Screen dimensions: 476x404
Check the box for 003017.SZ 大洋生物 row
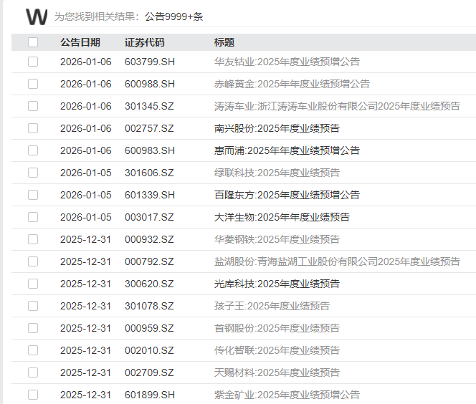[33, 217]
